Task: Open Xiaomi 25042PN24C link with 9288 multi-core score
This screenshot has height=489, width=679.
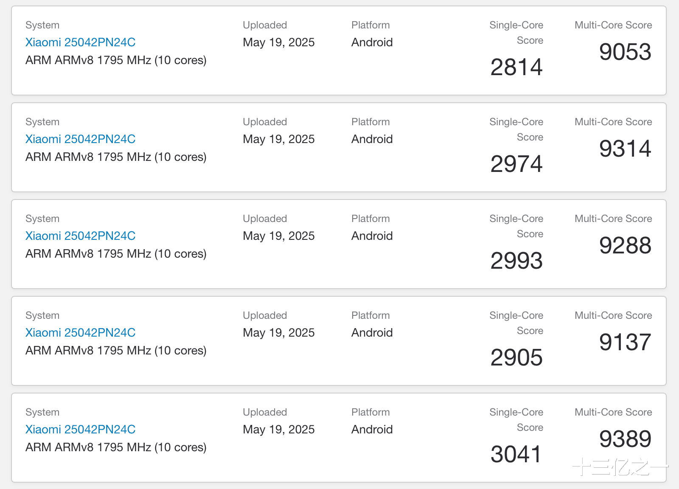Action: (80, 236)
